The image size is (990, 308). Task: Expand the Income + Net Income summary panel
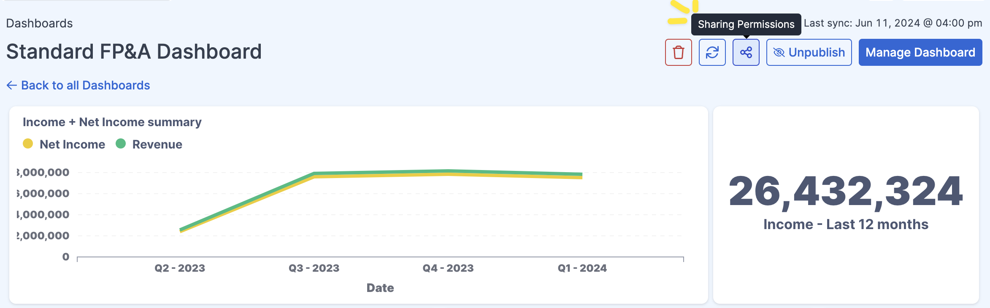click(x=112, y=122)
